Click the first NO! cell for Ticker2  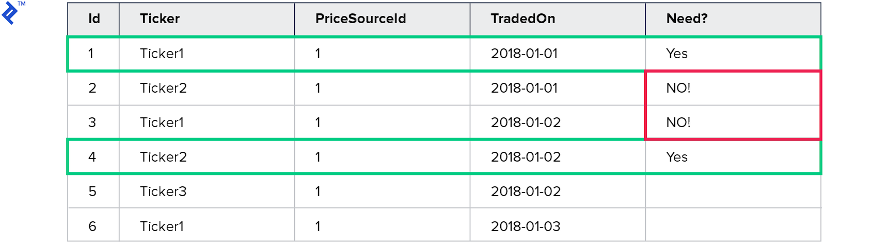[678, 88]
